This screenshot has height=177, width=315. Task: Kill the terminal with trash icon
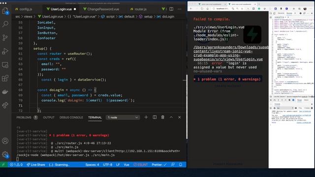click(163, 117)
